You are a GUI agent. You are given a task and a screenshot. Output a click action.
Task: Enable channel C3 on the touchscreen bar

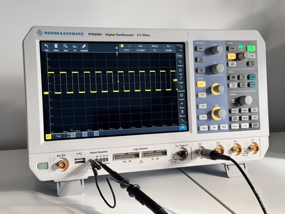tap(85, 134)
